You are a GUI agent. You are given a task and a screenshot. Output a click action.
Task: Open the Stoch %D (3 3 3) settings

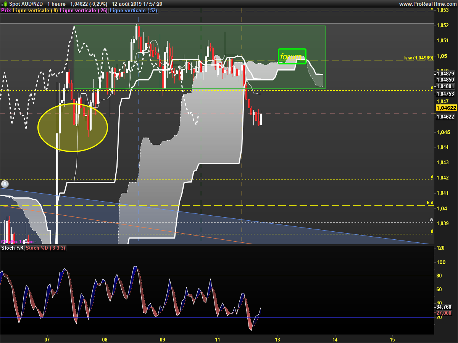pyautogui.click(x=46, y=248)
